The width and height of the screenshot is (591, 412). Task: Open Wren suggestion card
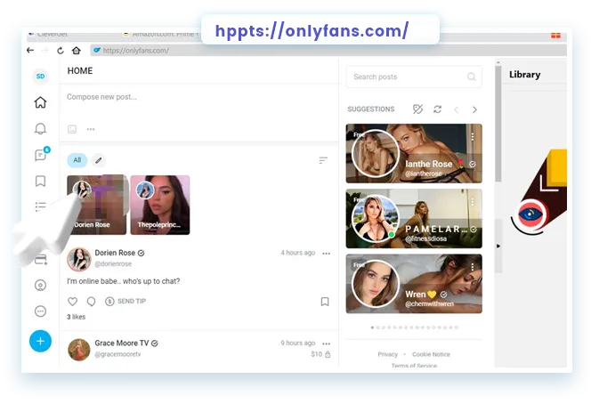coord(414,284)
